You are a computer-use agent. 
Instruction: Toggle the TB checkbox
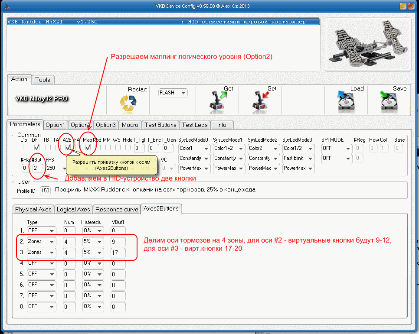(x=48, y=148)
